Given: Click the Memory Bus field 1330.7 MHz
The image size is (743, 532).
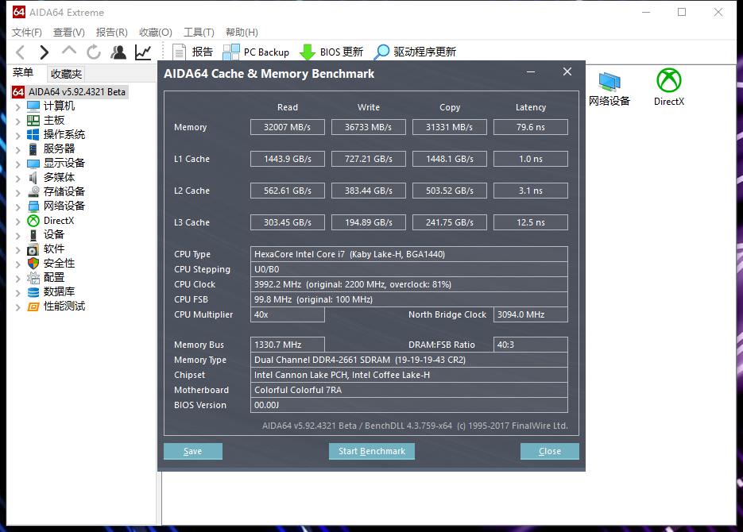Looking at the screenshot, I should (288, 345).
